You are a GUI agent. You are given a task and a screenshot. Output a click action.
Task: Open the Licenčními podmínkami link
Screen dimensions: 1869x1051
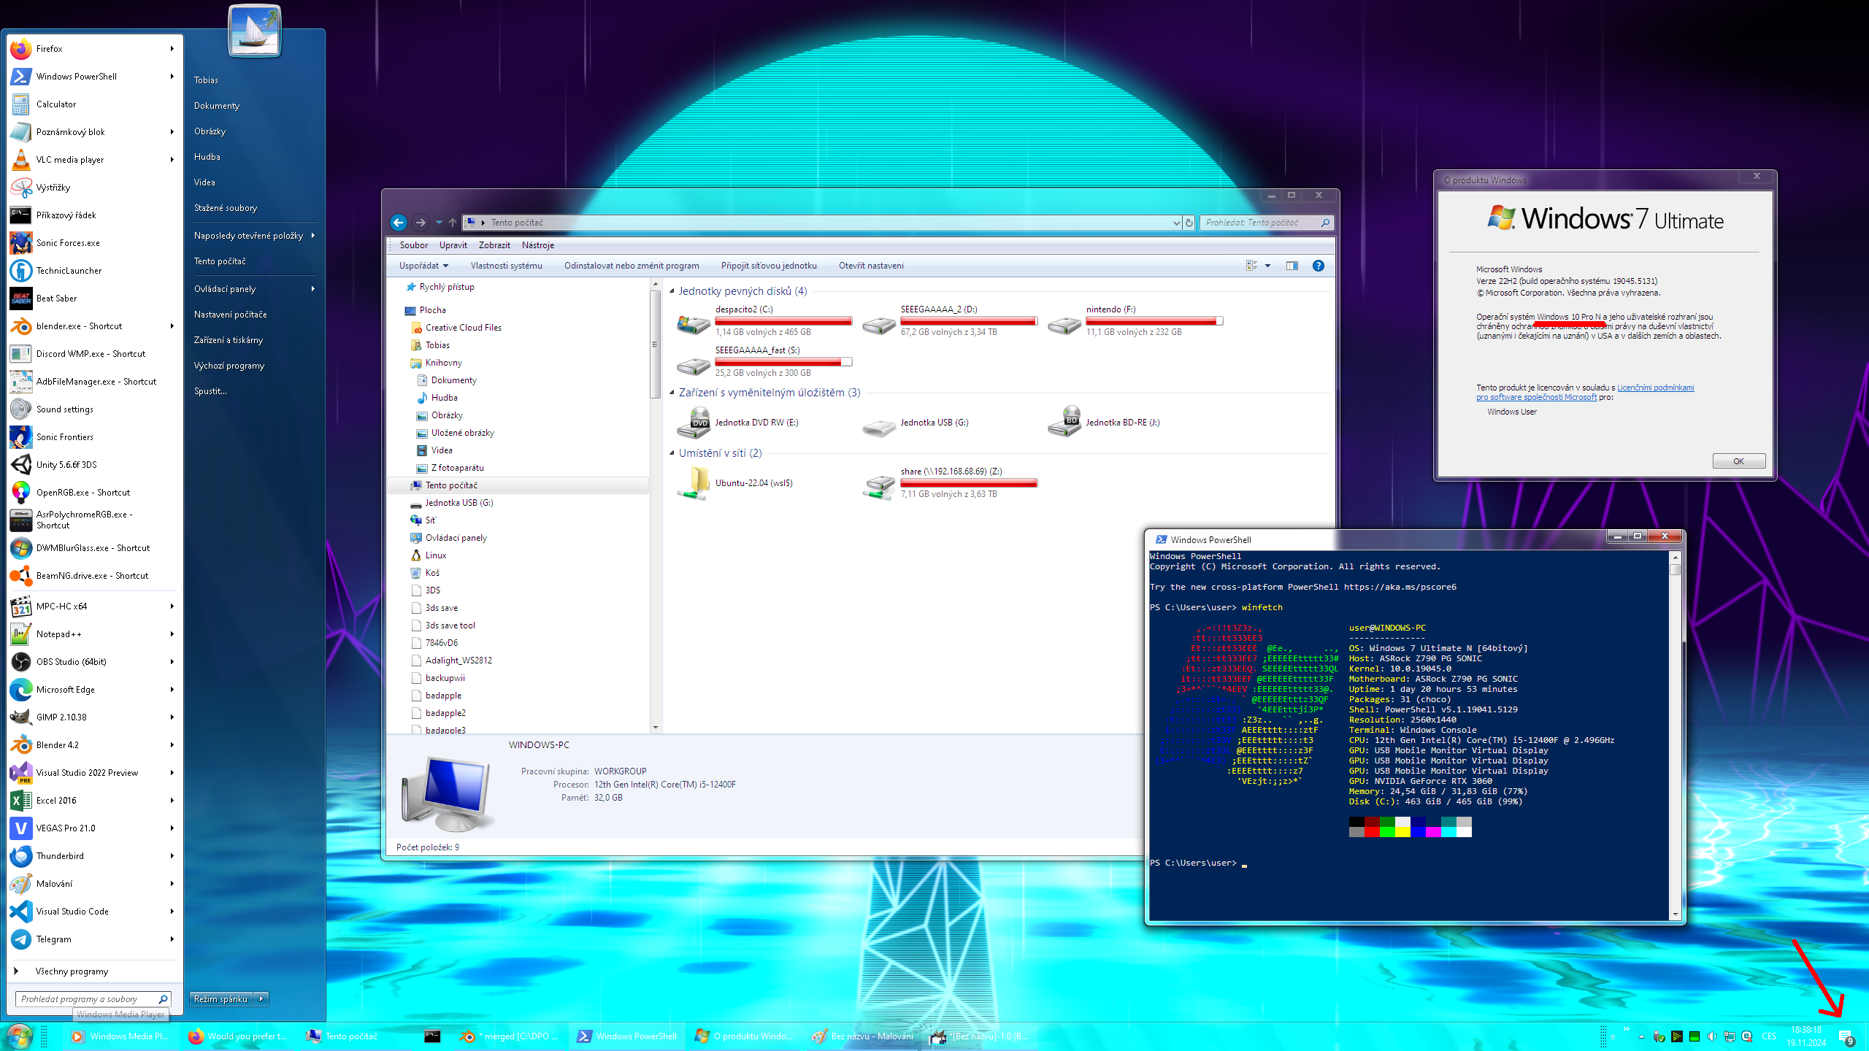coord(1655,388)
